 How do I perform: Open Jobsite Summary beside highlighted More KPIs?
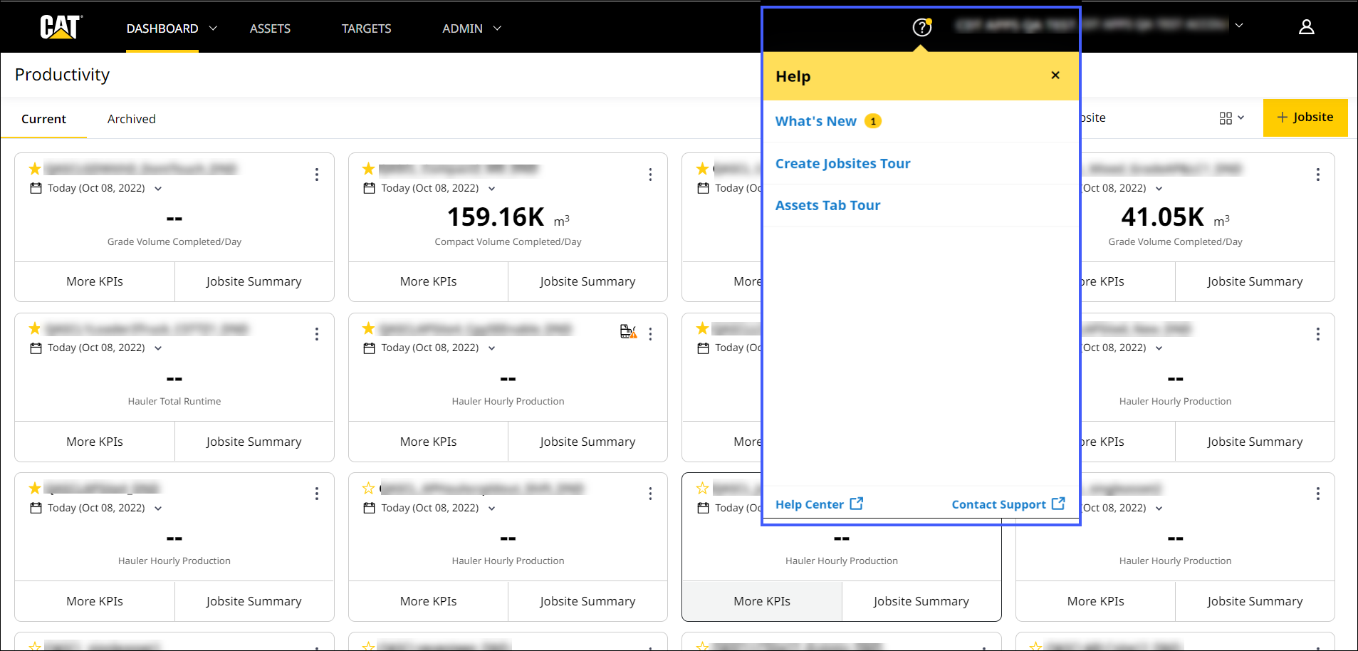[x=921, y=601]
